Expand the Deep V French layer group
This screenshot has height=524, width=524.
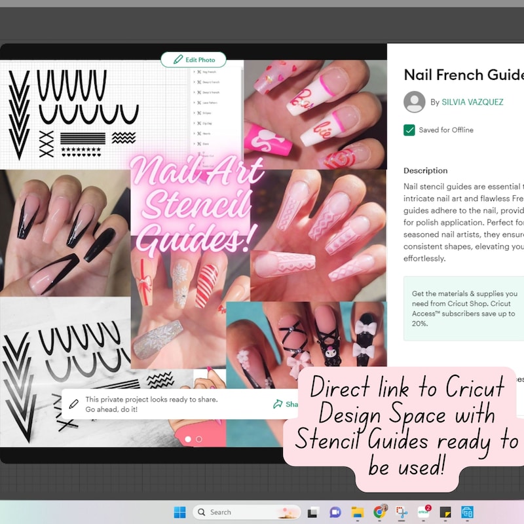click(x=195, y=82)
